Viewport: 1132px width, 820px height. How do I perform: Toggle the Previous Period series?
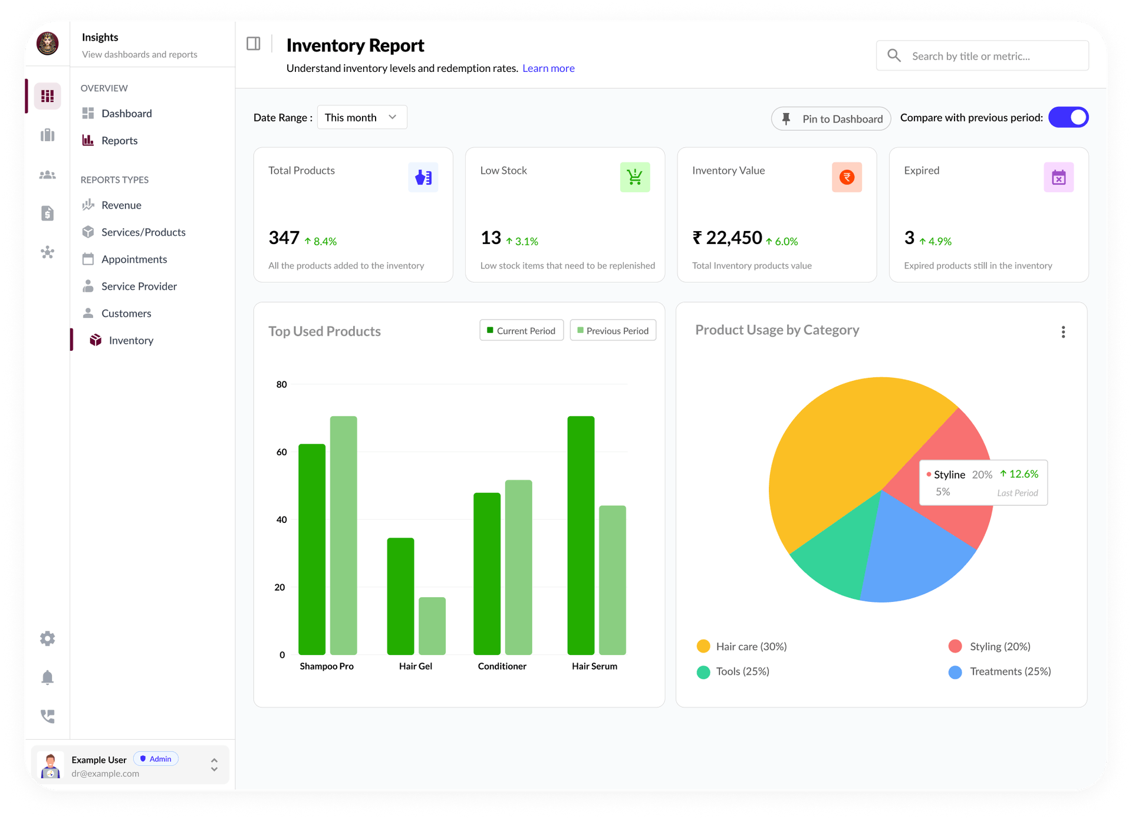(x=613, y=330)
